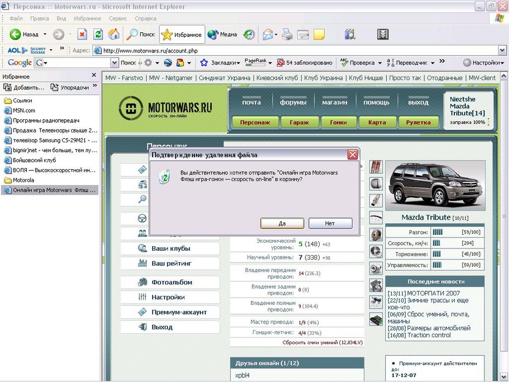The image size is (509, 382).
Task: Click the circuit board part icon
Action: pyautogui.click(x=376, y=319)
